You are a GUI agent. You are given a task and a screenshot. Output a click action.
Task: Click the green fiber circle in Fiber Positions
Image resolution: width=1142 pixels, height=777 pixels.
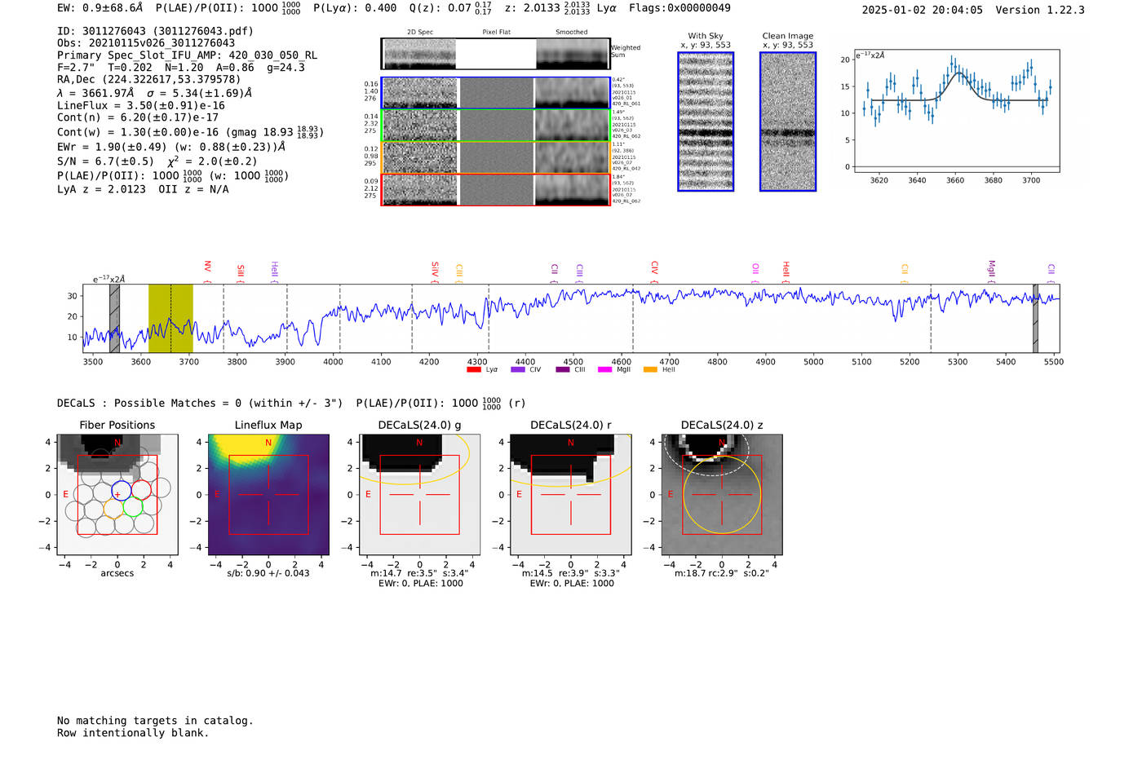pyautogui.click(x=133, y=508)
